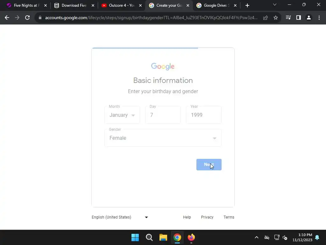The image size is (326, 245).
Task: Click the Chrome taskbar icon
Action: [177, 237]
